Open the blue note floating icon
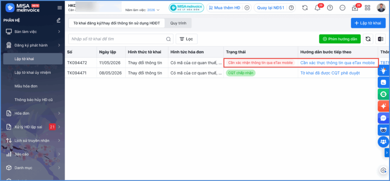Viewport: 390px width, 181px height. (x=383, y=82)
